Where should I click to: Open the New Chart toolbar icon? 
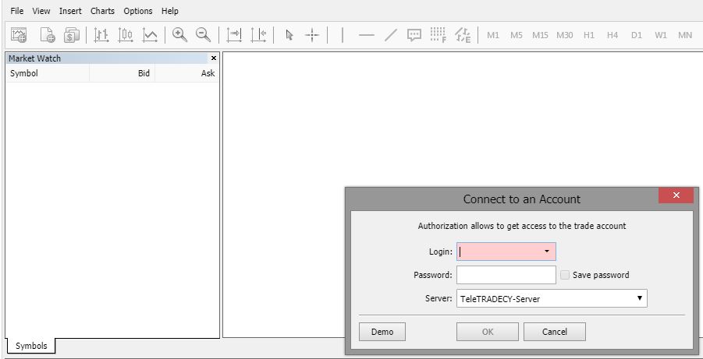coord(19,35)
